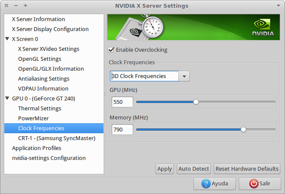Image resolution: width=285 pixels, height=194 pixels.
Task: Click the NVIDIA logo in the banner
Action: pyautogui.click(x=263, y=27)
